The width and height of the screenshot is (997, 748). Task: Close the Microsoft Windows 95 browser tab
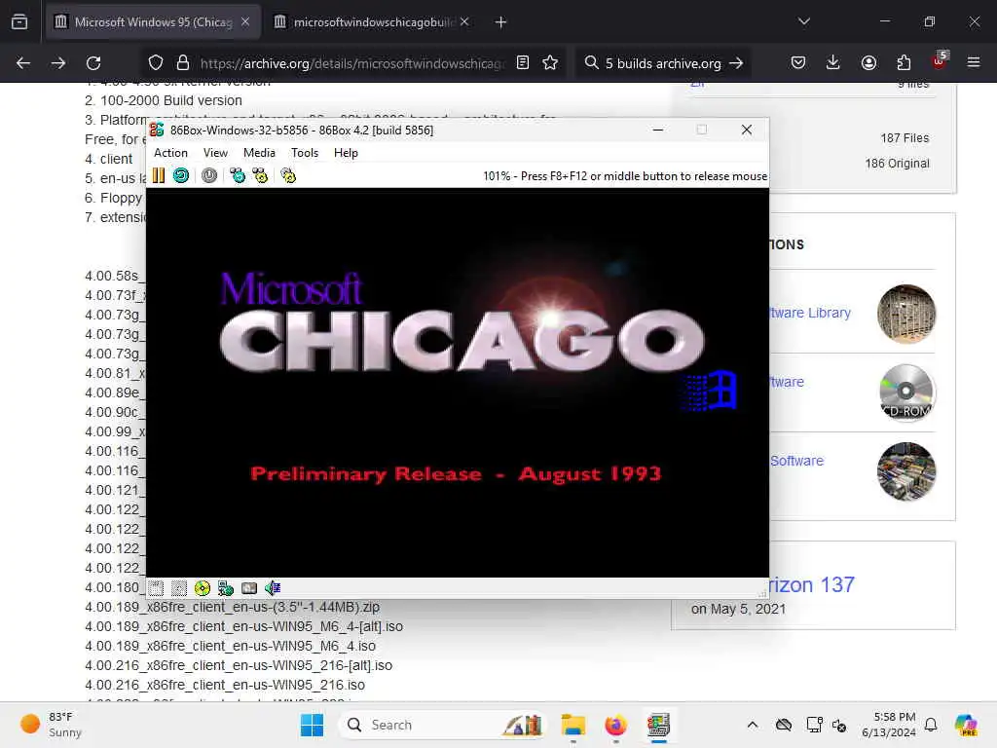pos(245,22)
